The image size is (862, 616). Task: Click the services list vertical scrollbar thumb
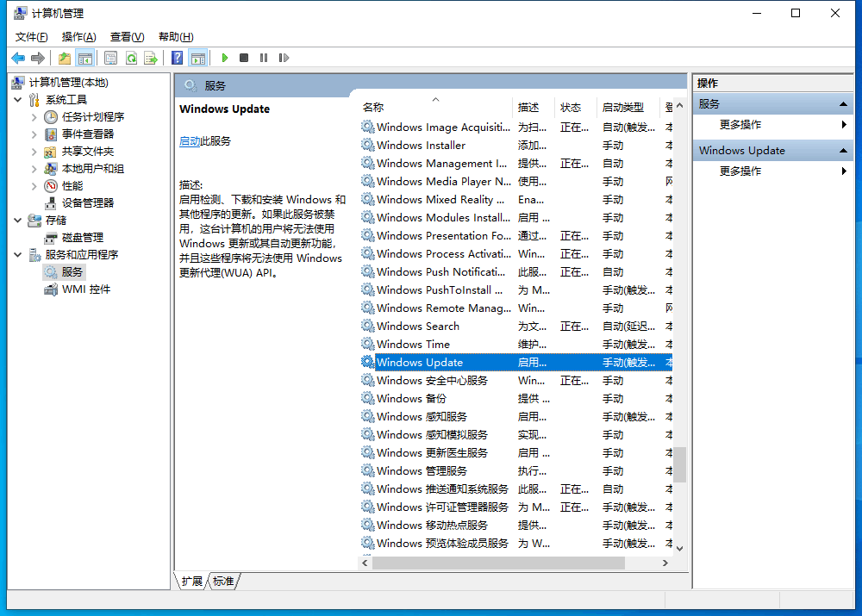coord(680,464)
